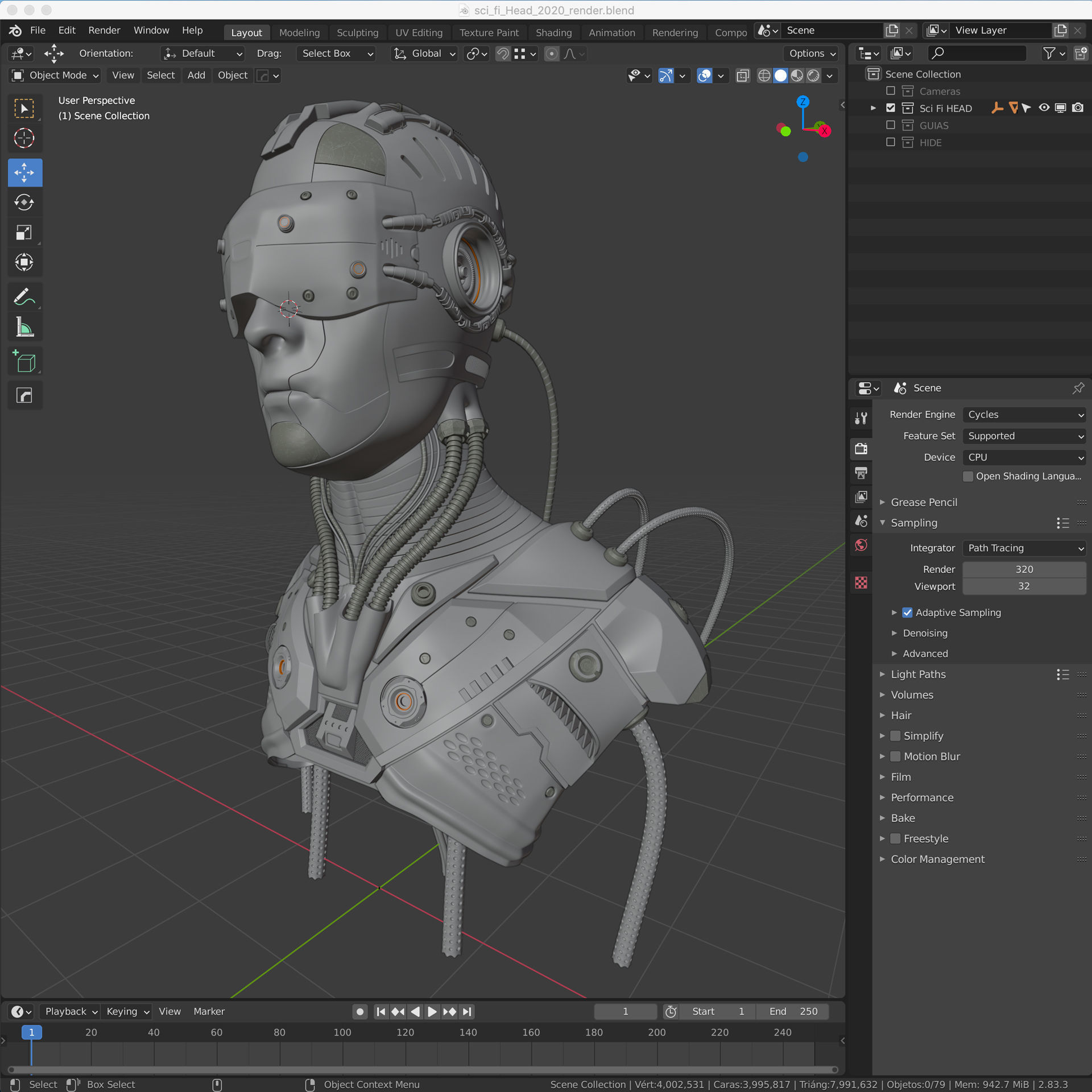Viewport: 1092px width, 1092px height.
Task: Open the Device CPU dropdown
Action: pyautogui.click(x=1024, y=457)
